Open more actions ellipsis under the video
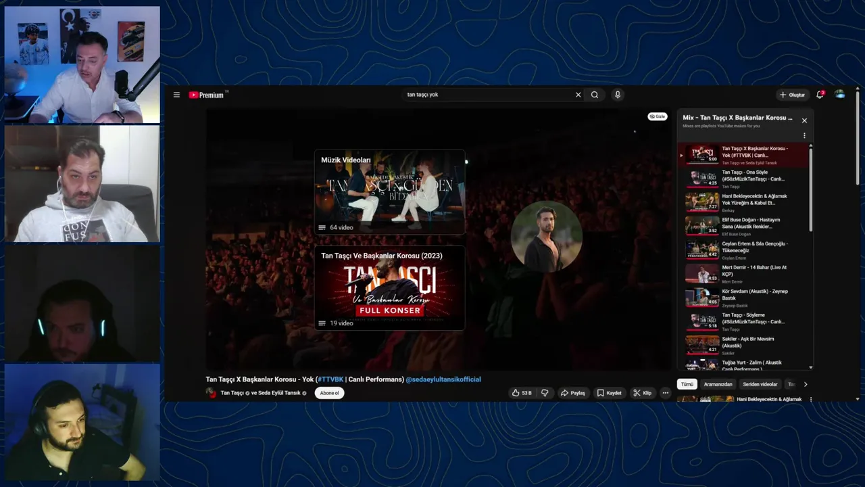This screenshot has width=865, height=487. pos(665,393)
